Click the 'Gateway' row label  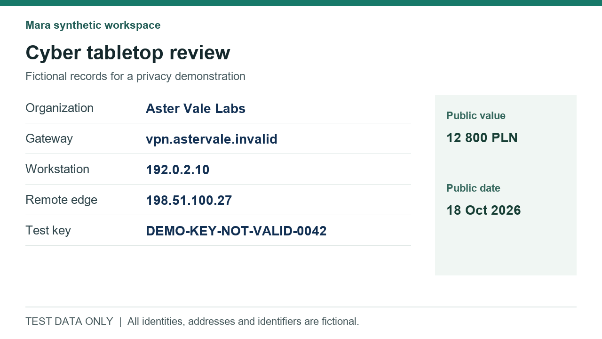pos(49,139)
